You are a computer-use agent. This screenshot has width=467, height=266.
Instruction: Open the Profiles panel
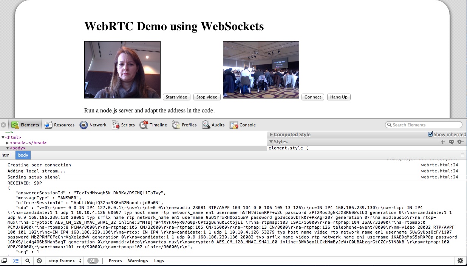[184, 125]
